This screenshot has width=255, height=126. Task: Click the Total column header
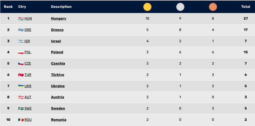[x=246, y=7]
